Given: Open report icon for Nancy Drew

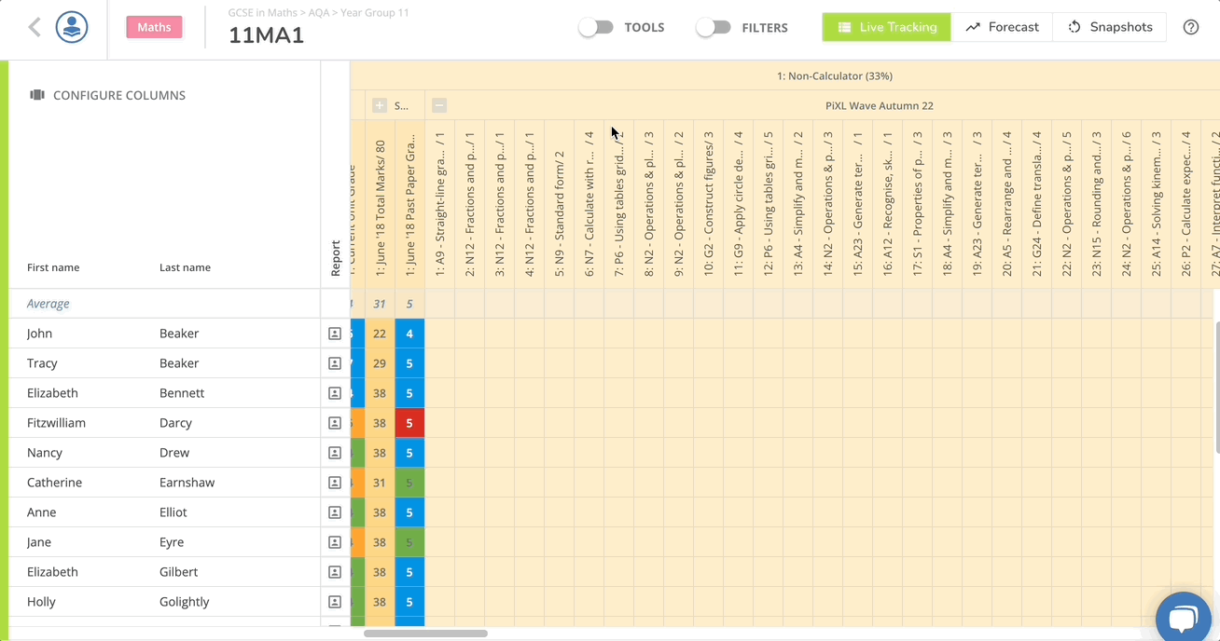Looking at the screenshot, I should (x=335, y=453).
